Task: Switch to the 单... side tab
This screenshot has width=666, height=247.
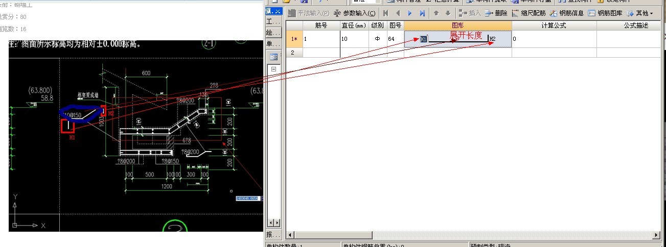Action: coord(273,43)
